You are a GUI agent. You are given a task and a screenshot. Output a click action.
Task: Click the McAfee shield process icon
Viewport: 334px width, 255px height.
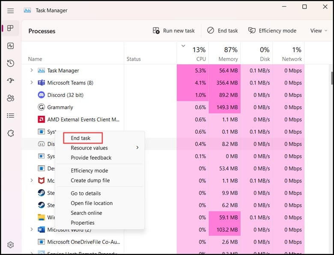point(42,181)
